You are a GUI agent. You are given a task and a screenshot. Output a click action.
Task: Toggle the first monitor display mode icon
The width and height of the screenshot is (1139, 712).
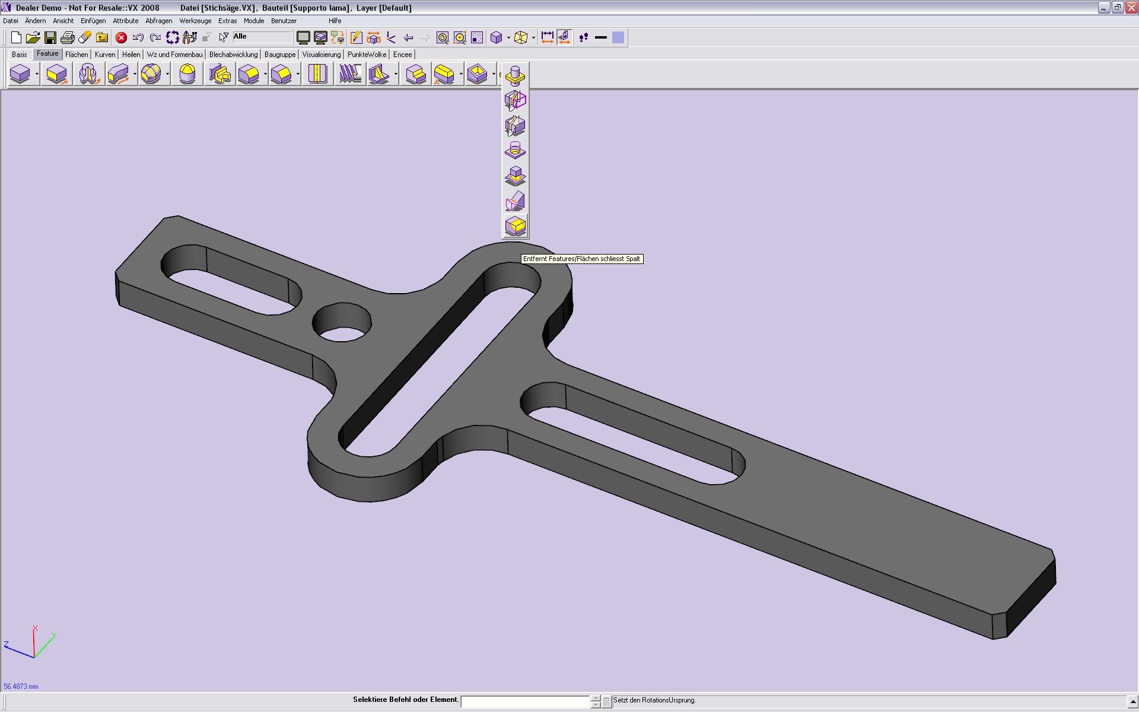(x=303, y=38)
